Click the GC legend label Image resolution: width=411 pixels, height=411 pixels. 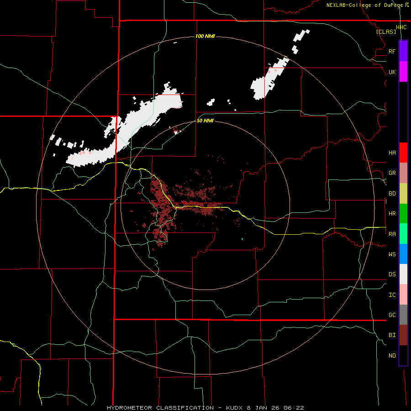pyautogui.click(x=392, y=315)
